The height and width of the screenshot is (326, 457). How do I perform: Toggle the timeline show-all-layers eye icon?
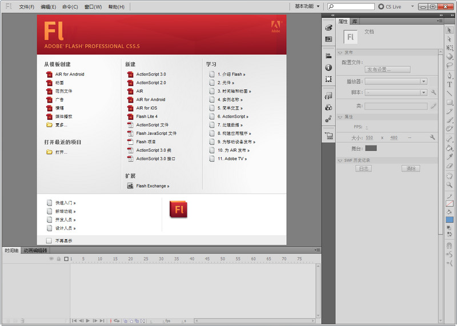point(51,259)
